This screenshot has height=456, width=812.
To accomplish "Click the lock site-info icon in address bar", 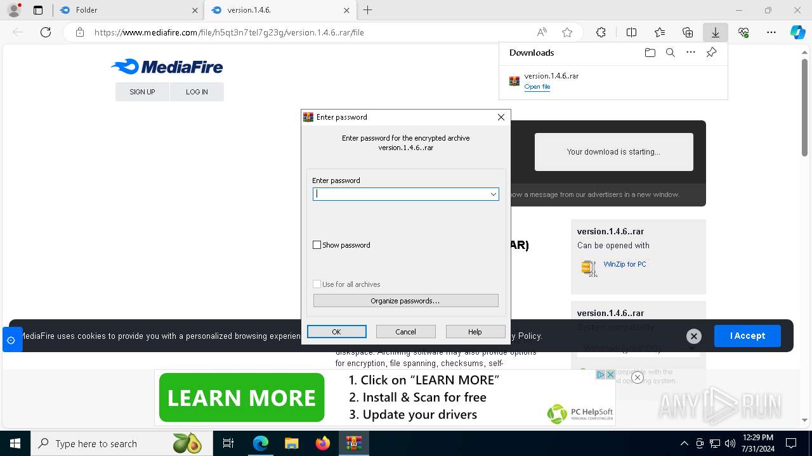I will [x=79, y=32].
